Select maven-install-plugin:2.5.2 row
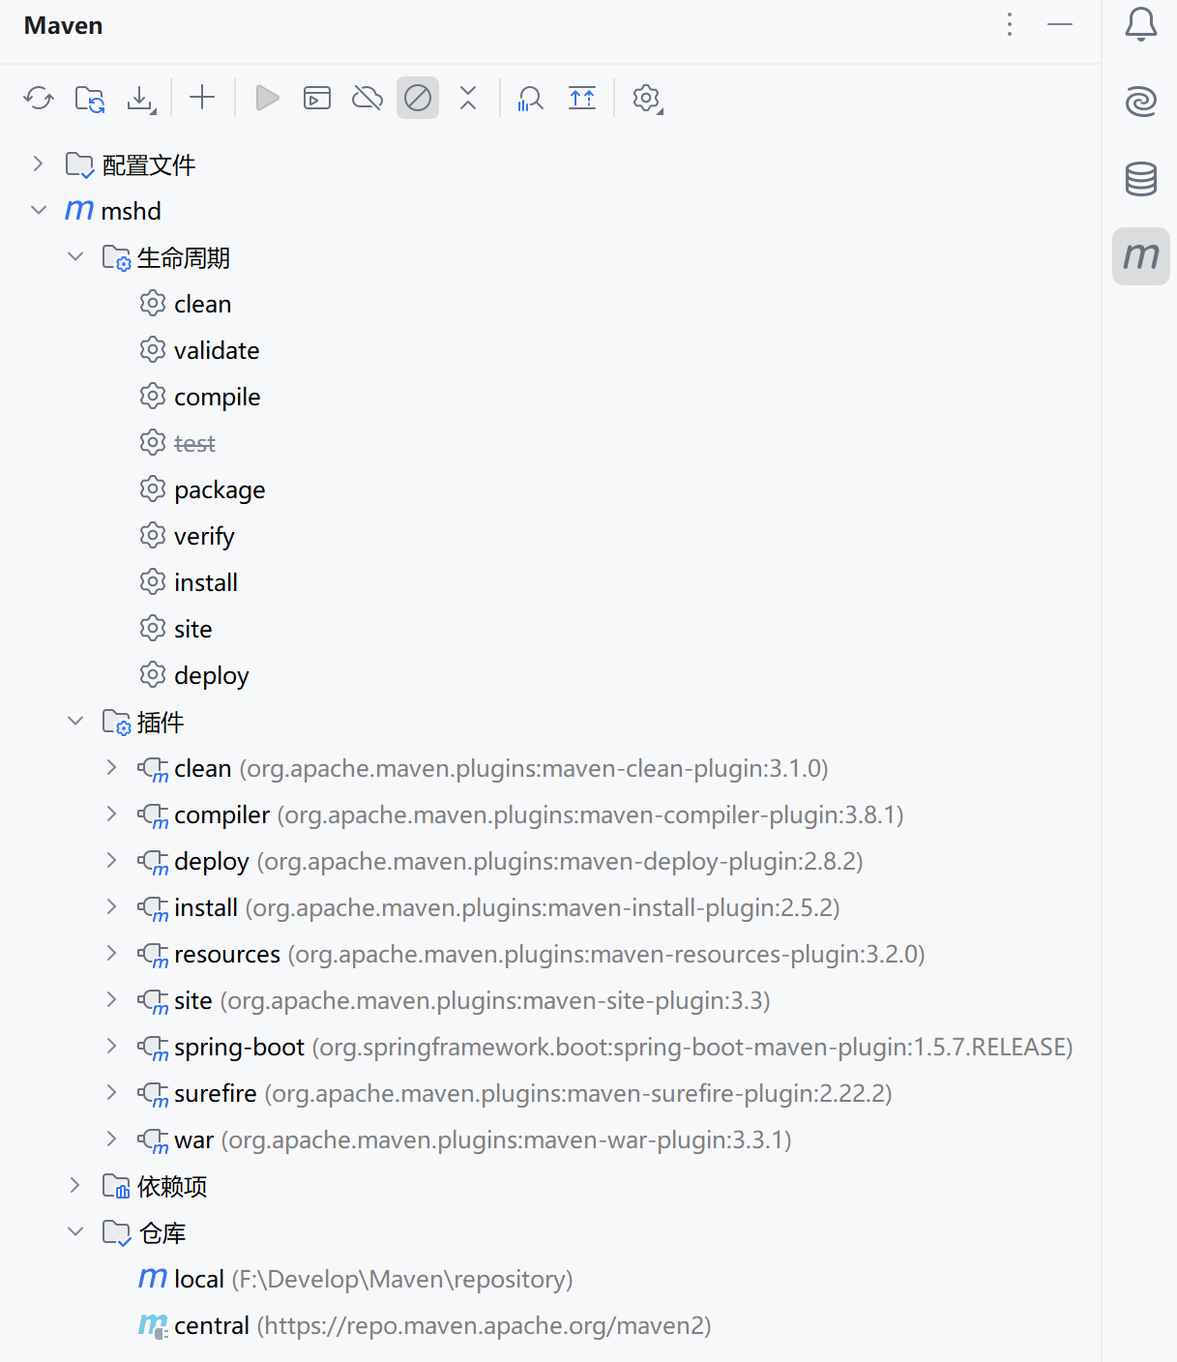Screen dimensions: 1177x1362 coord(488,907)
